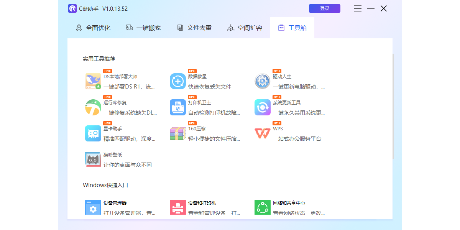The height and width of the screenshot is (230, 460).
Task: Switch to the 一键搬家 tab
Action: click(x=143, y=28)
